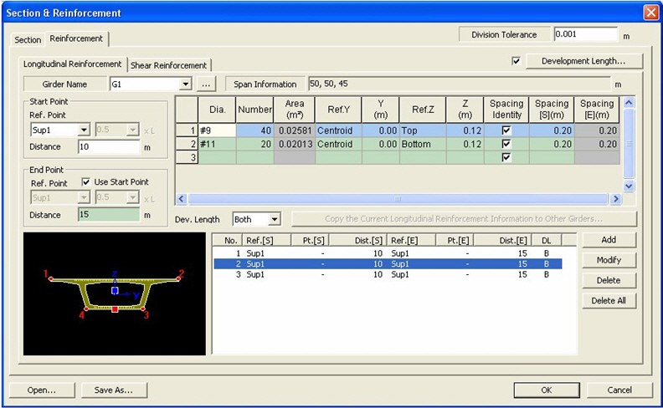
Task: Close the Section & Reinforcement dialog
Action: 650,13
